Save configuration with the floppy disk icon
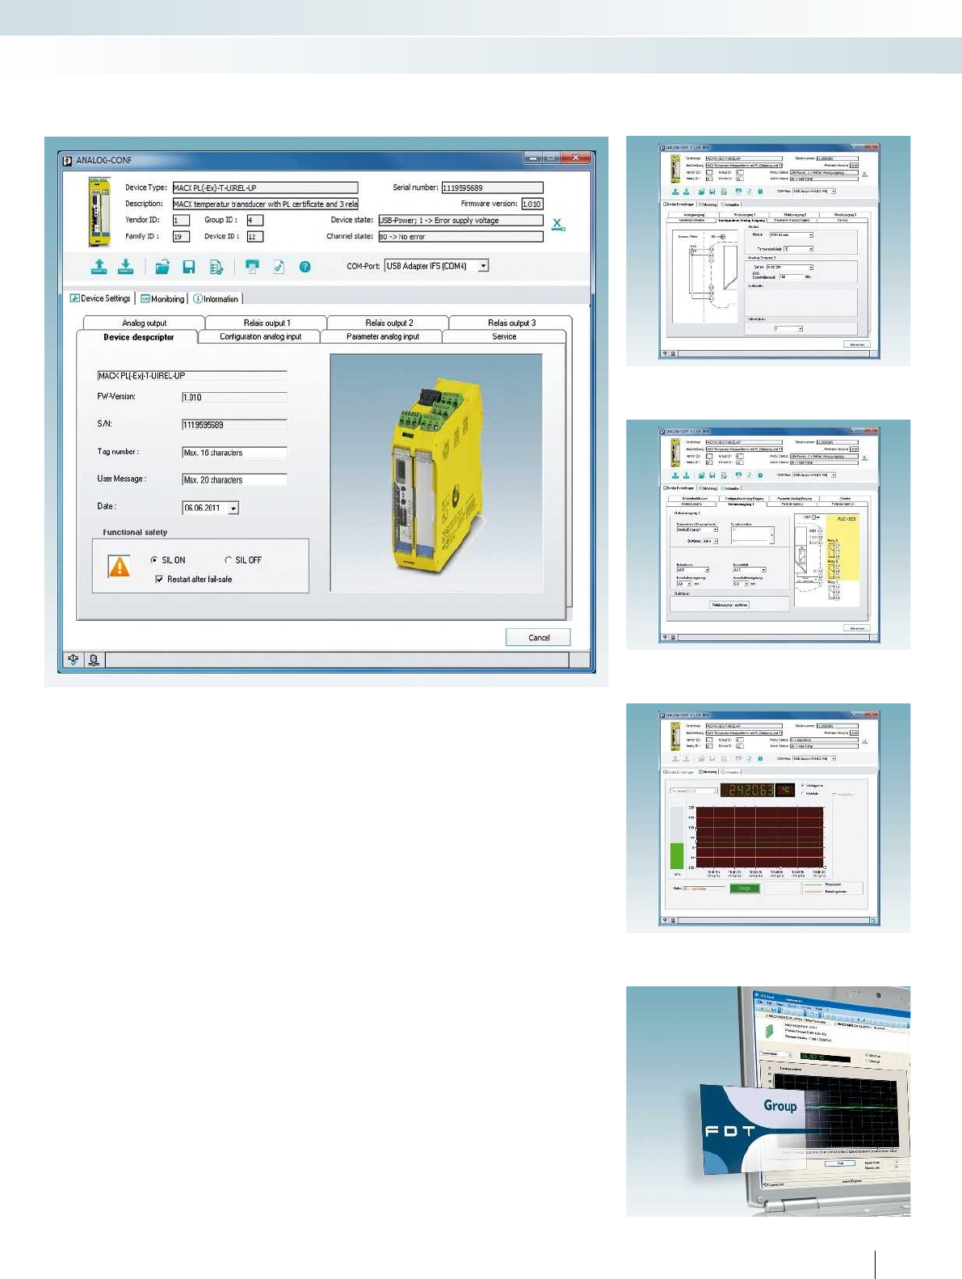Viewport: 962px width, 1279px height. pos(189,267)
